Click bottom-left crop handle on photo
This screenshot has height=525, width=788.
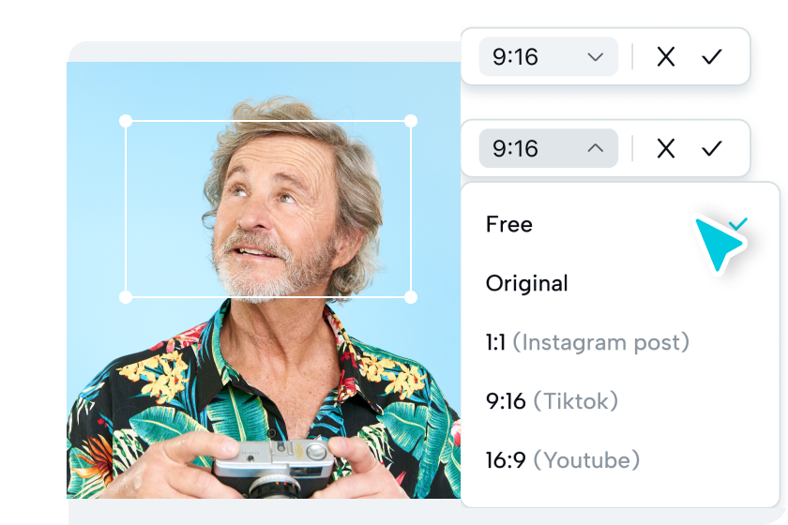pyautogui.click(x=126, y=297)
